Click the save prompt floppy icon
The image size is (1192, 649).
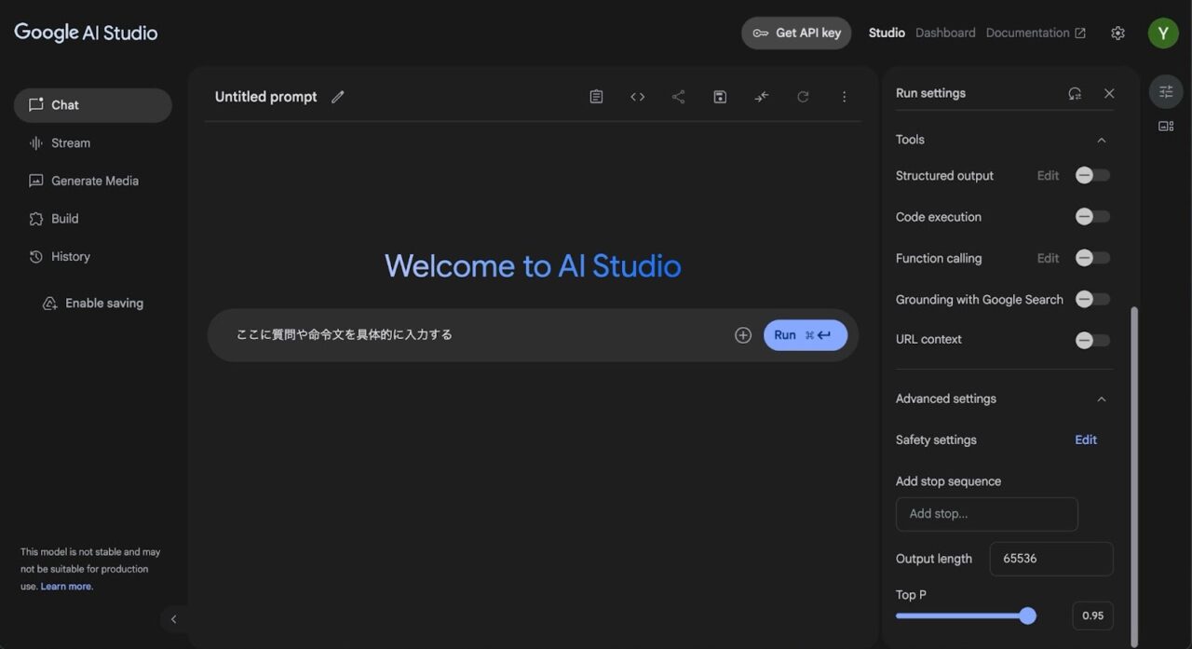pyautogui.click(x=720, y=97)
